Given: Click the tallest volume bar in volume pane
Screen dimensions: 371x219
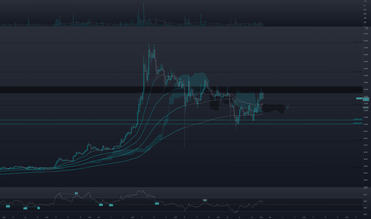Looking at the screenshot, I should pos(144,14).
